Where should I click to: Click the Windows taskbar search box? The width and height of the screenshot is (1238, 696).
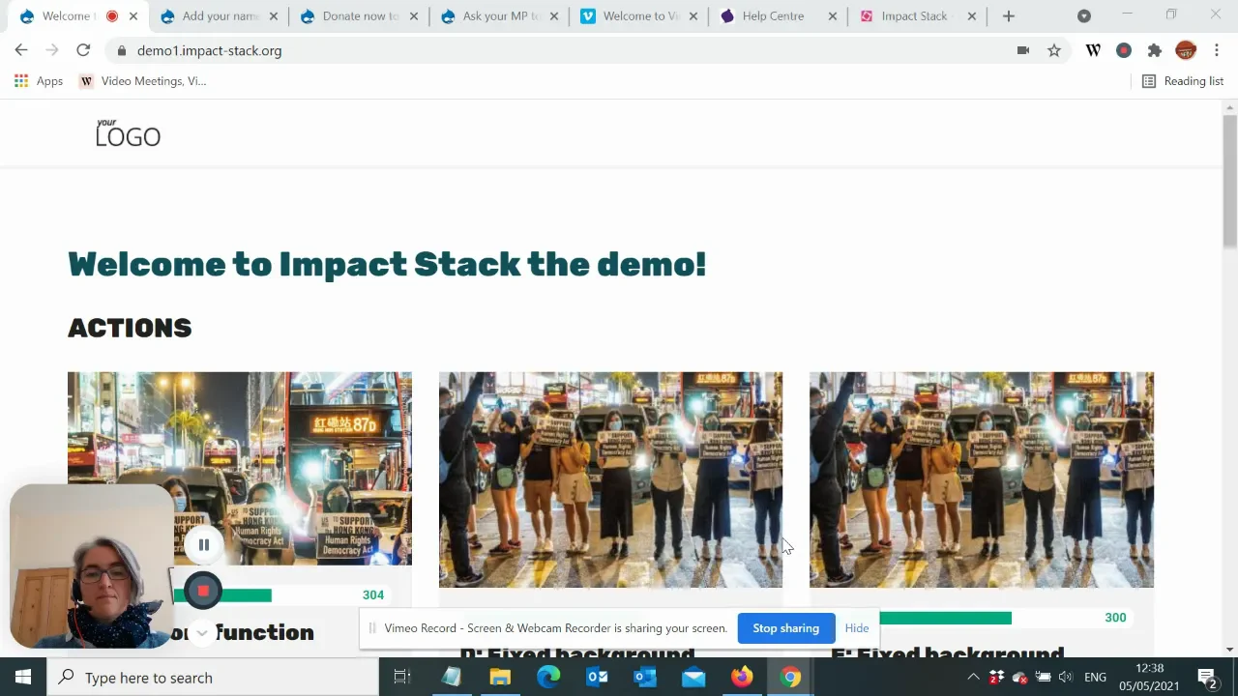[213, 678]
